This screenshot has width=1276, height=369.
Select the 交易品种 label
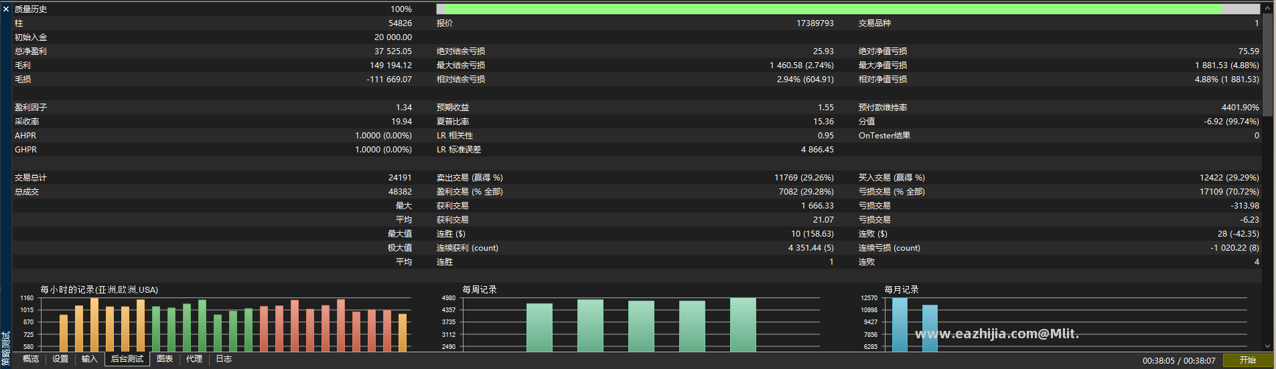pos(875,23)
